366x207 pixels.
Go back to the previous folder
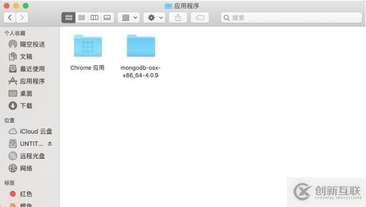click(x=10, y=18)
